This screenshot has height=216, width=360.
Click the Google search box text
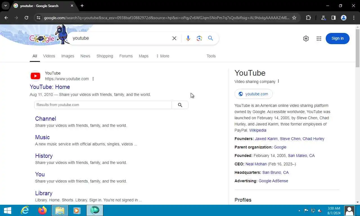(81, 38)
